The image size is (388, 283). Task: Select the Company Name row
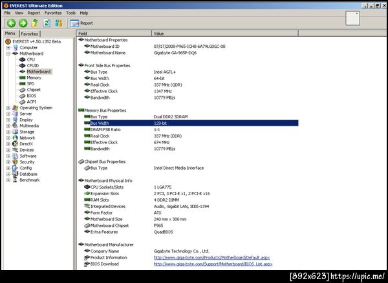pyautogui.click(x=191, y=251)
